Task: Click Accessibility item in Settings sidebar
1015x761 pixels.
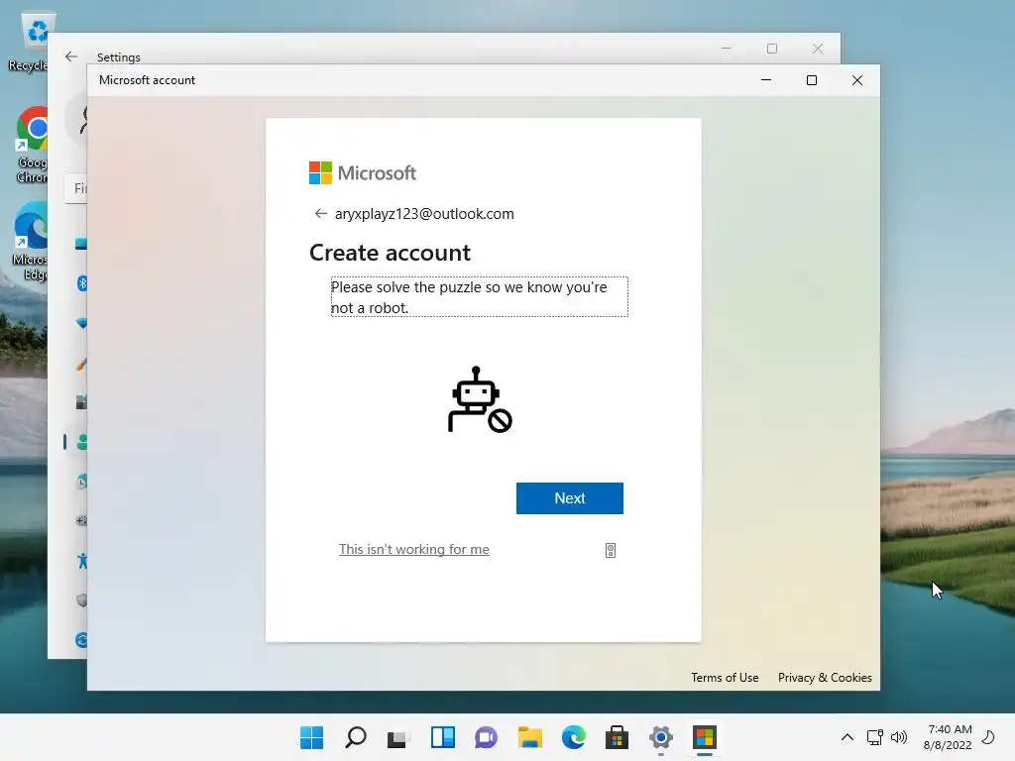Action: tap(81, 561)
